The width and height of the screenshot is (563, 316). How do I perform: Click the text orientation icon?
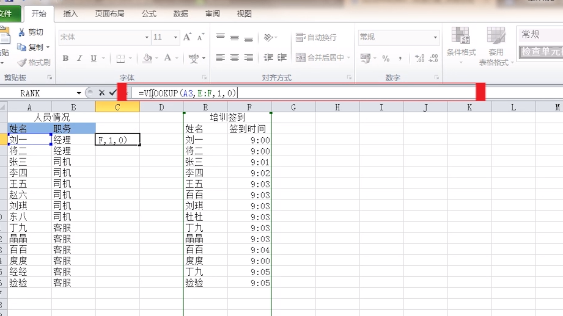(x=268, y=37)
